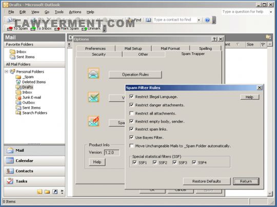Screen dimensions: 277x207
Task: Click the question mark in Options title bar
Action: (214, 39)
